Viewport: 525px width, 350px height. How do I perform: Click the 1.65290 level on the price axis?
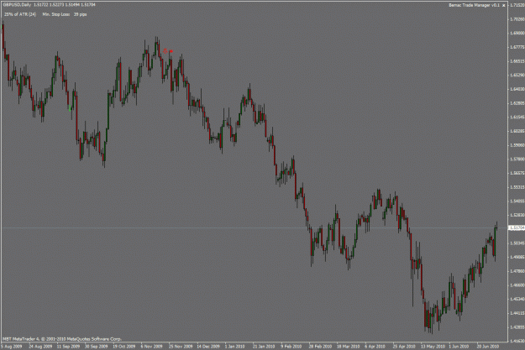coord(517,75)
